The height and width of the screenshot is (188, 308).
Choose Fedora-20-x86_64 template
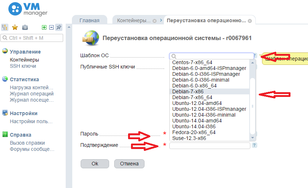click(x=209, y=132)
